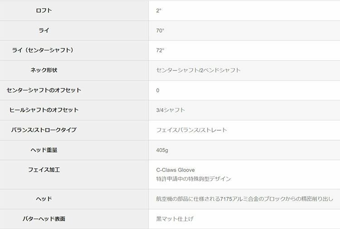Click the 3/4シャフト value
The image size is (340, 229).
(x=170, y=110)
